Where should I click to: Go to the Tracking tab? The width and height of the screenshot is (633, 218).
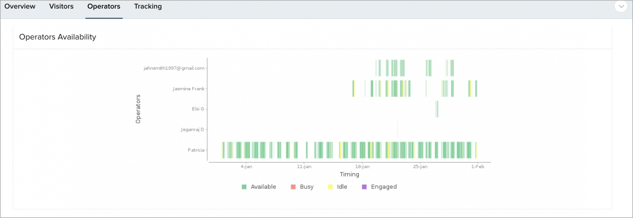pos(148,6)
